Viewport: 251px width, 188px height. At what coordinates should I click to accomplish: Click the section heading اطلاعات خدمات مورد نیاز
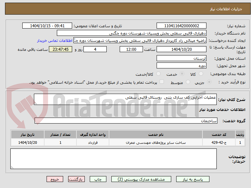[222, 110]
